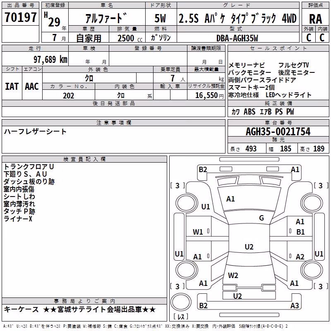This screenshot has height=331, width=331.
Task: Select sales point 後席モニター
Action: pos(296,73)
